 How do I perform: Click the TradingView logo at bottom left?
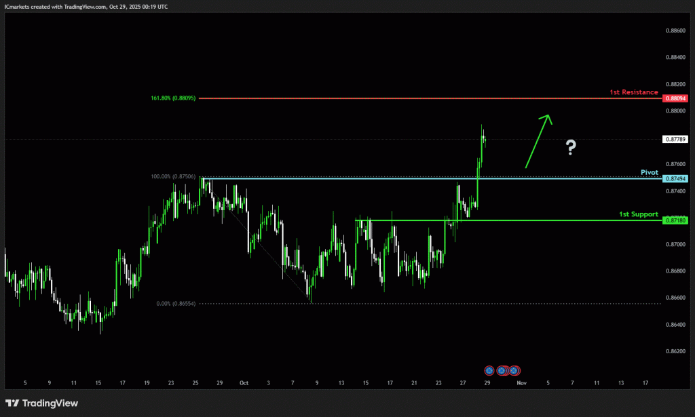pyautogui.click(x=42, y=403)
